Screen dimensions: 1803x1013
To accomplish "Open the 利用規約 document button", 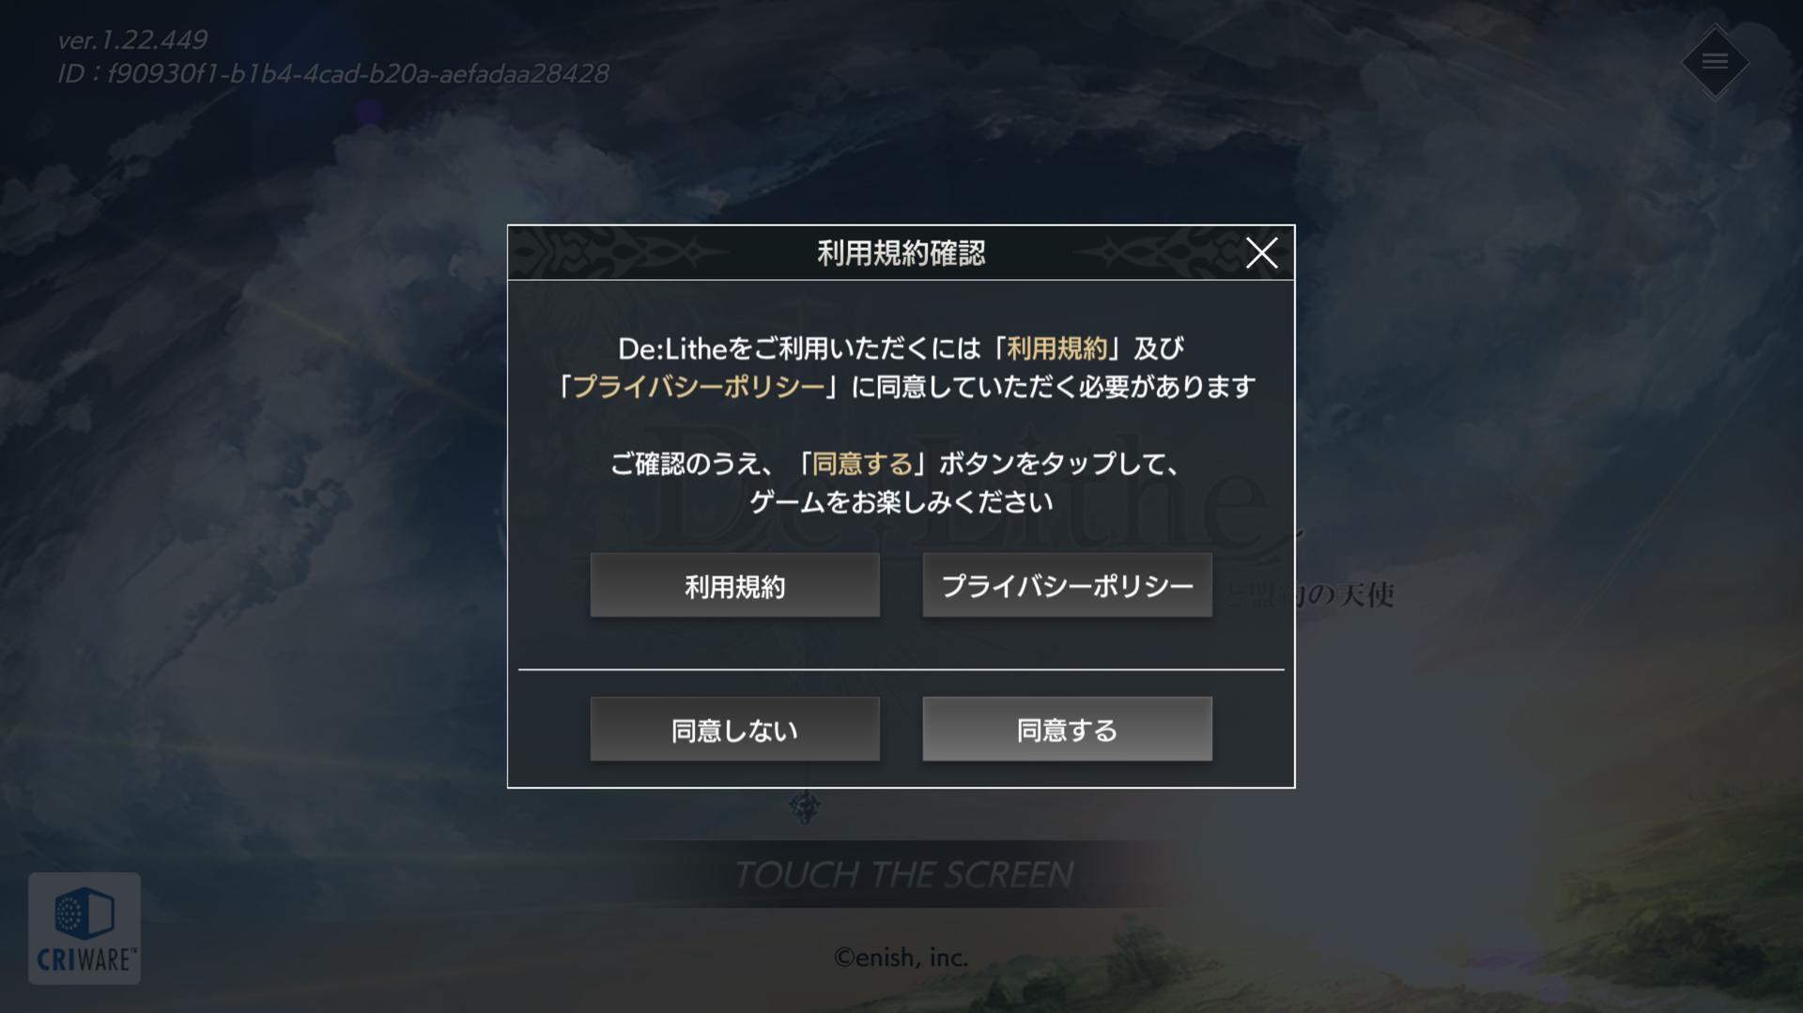I will pyautogui.click(x=734, y=586).
